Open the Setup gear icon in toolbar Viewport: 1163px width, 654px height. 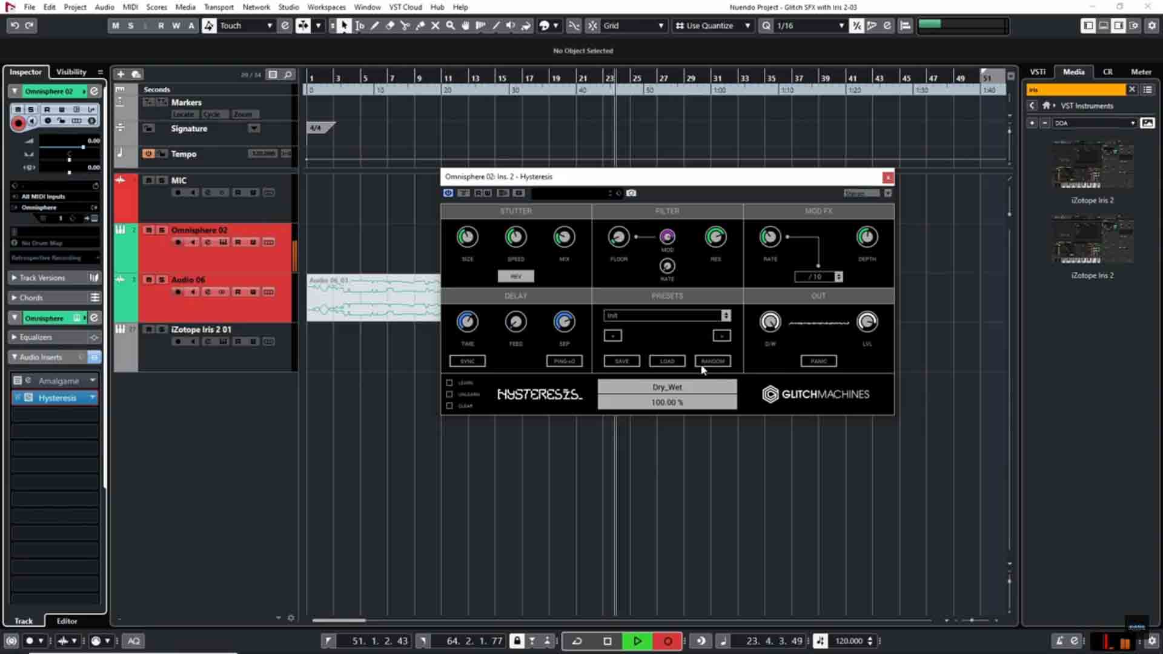pos(1151,25)
